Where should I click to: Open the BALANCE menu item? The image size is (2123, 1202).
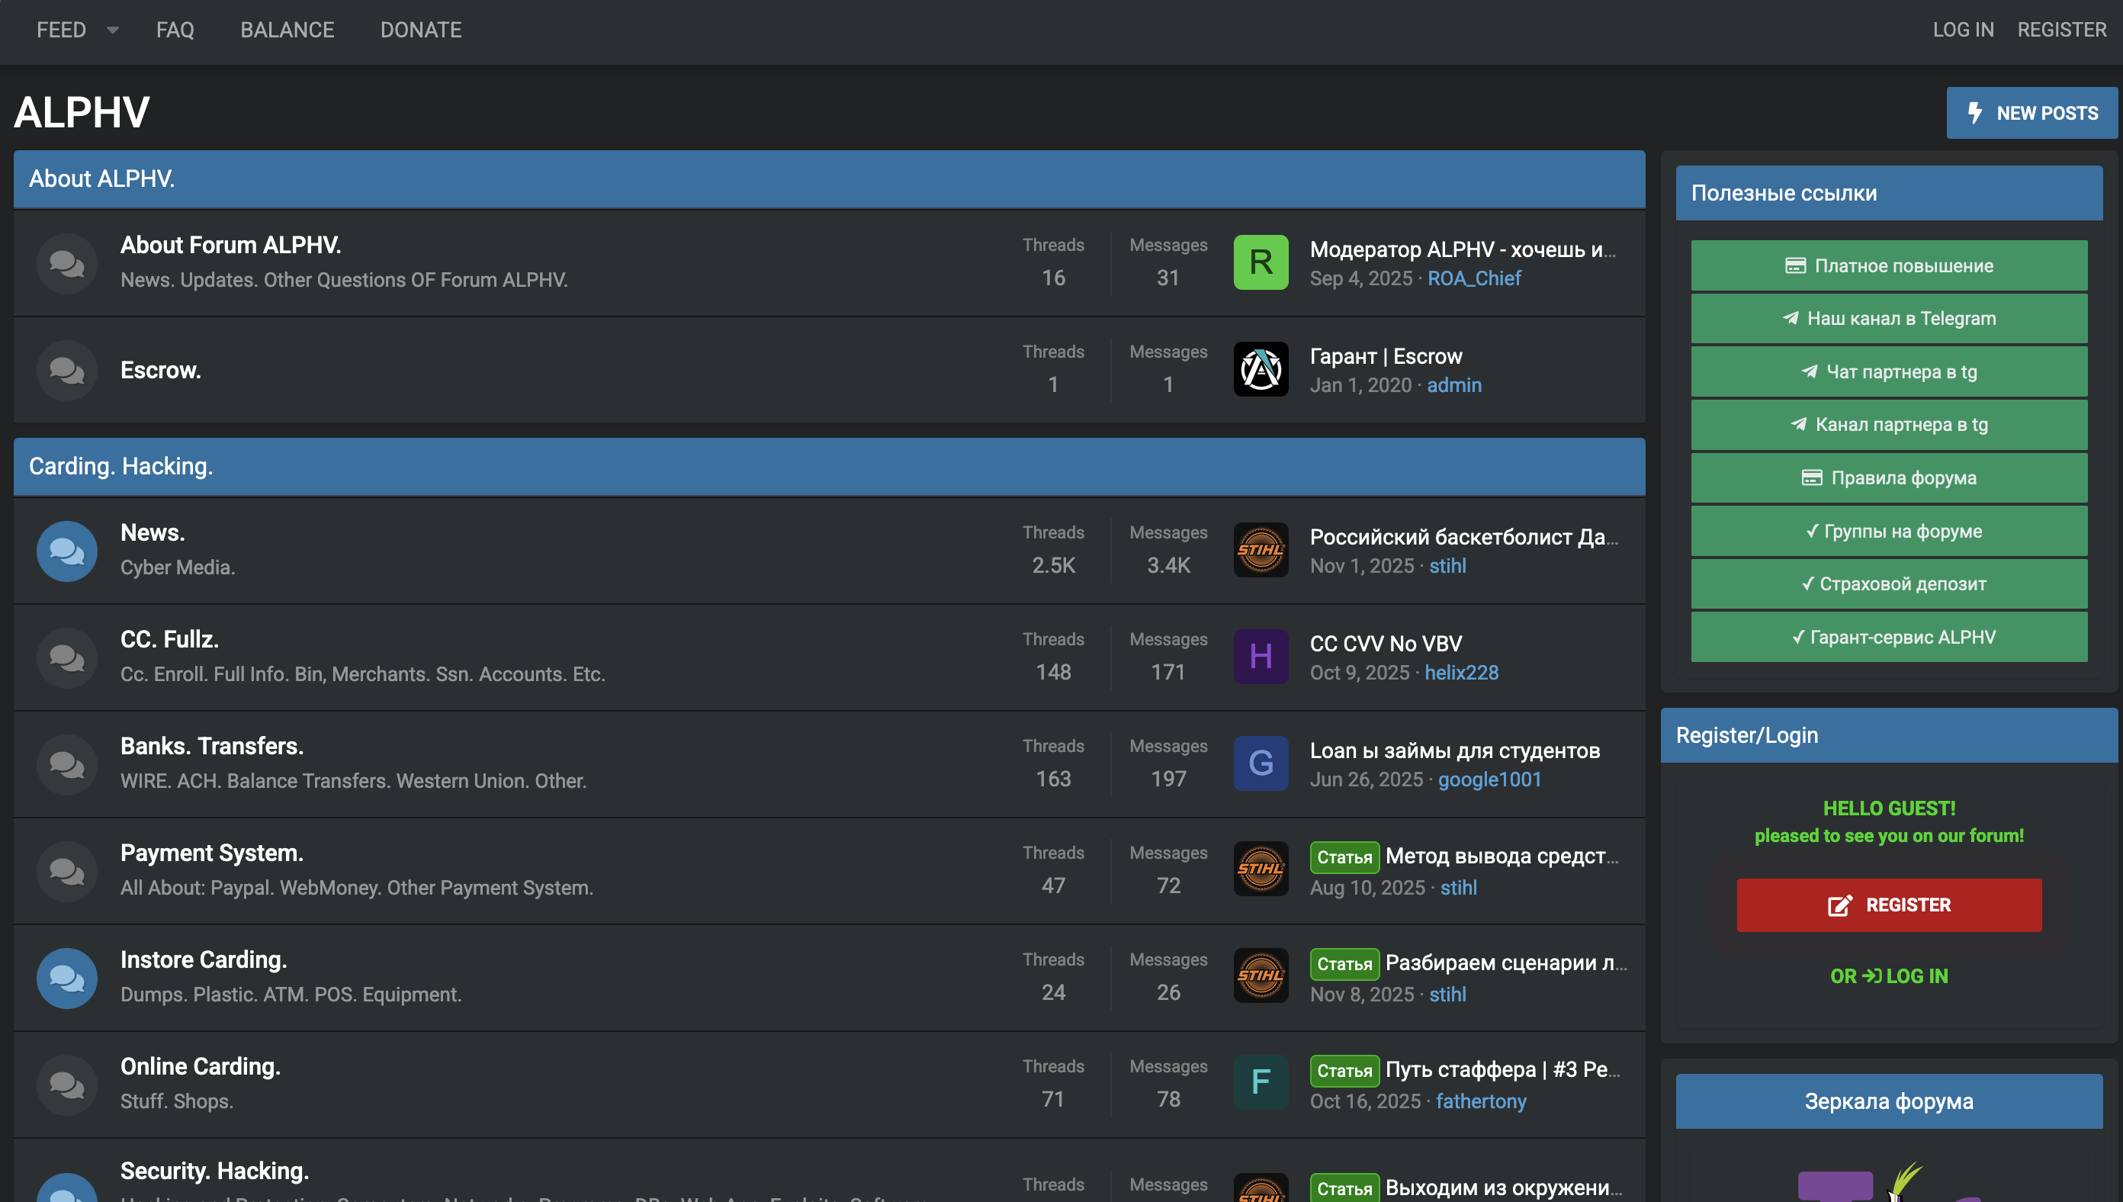pos(287,31)
